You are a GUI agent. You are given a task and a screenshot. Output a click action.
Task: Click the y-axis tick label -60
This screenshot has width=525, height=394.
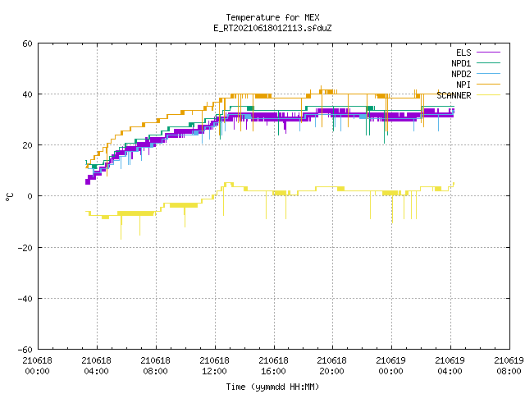pyautogui.click(x=25, y=350)
